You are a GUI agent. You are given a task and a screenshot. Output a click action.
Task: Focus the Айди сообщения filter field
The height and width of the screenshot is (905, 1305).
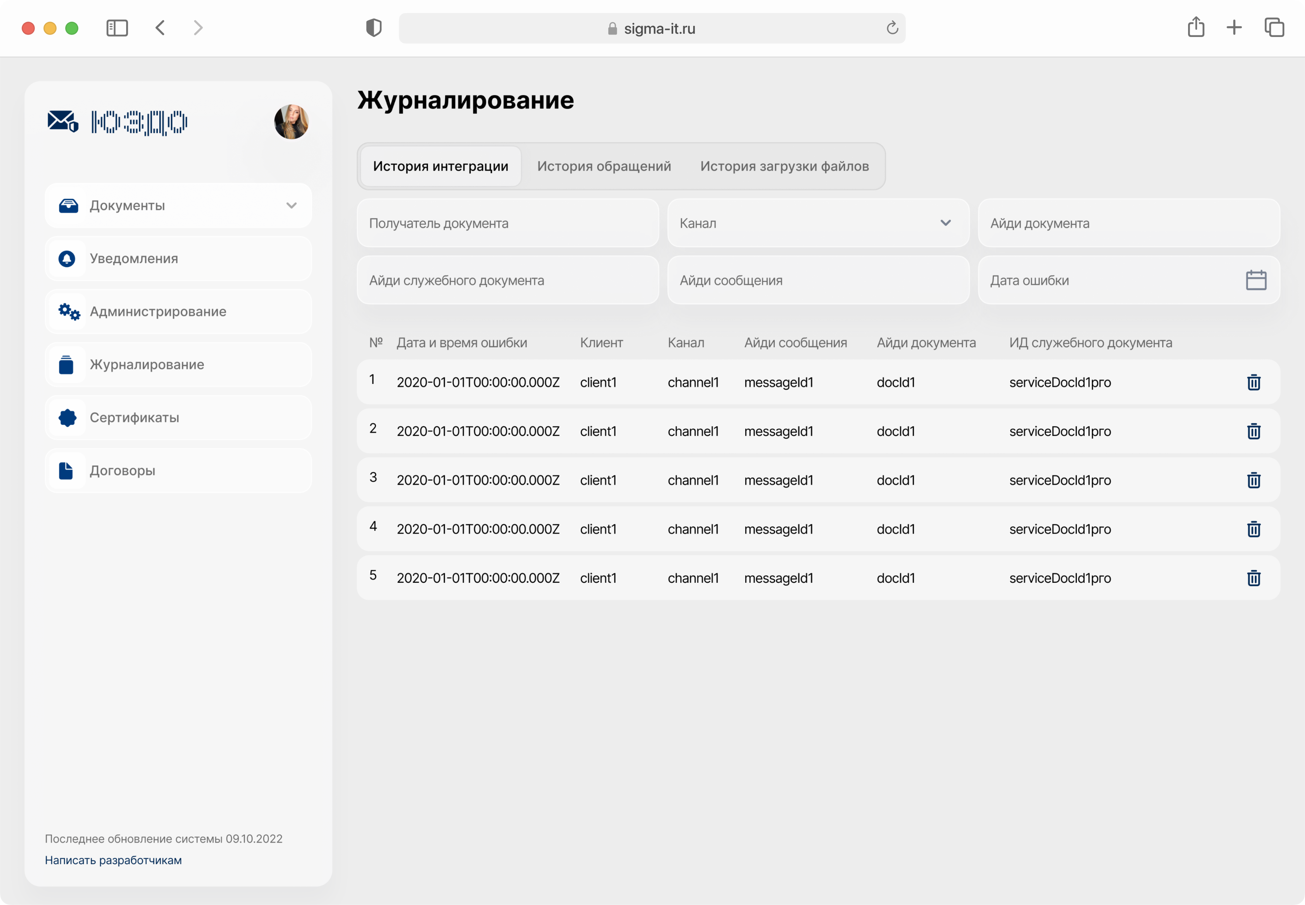pos(818,280)
